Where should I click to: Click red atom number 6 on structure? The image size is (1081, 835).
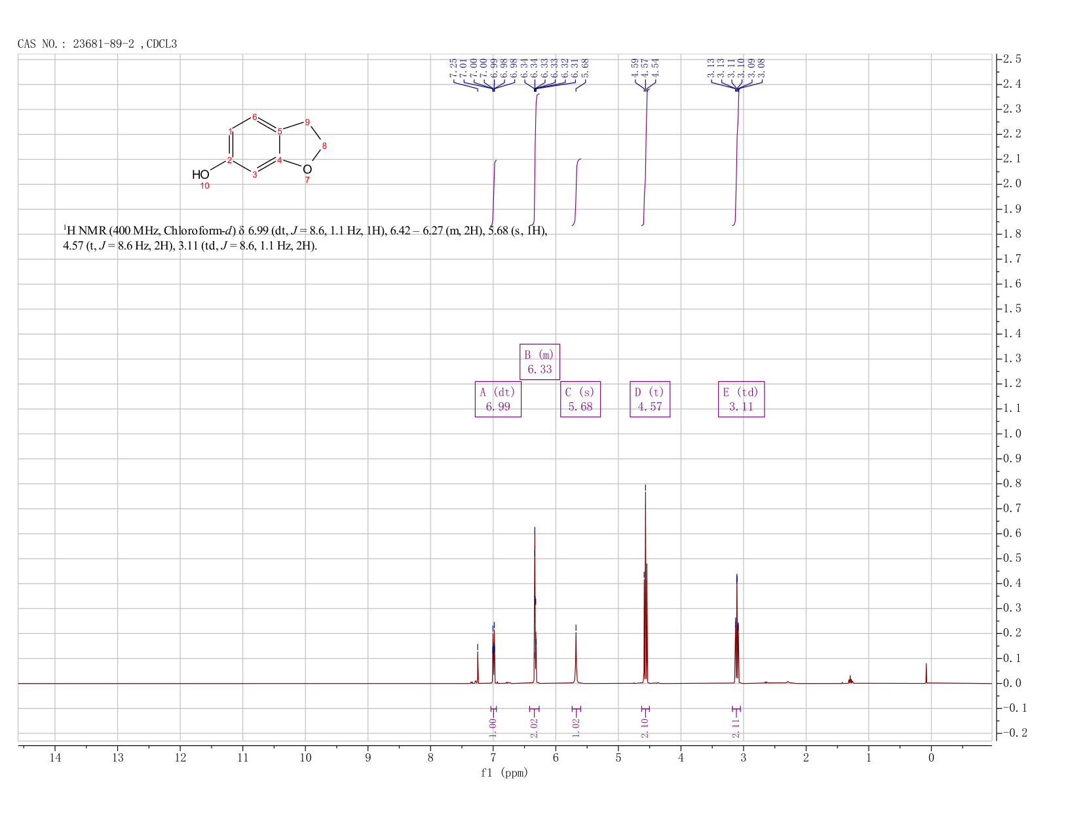point(254,117)
